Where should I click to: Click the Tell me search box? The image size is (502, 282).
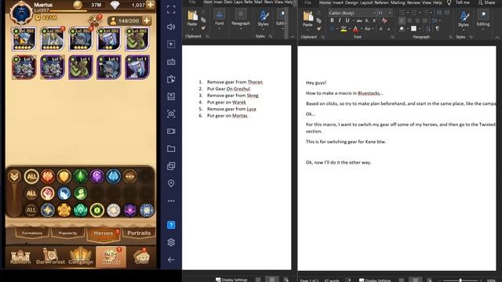pyautogui.click(x=463, y=2)
